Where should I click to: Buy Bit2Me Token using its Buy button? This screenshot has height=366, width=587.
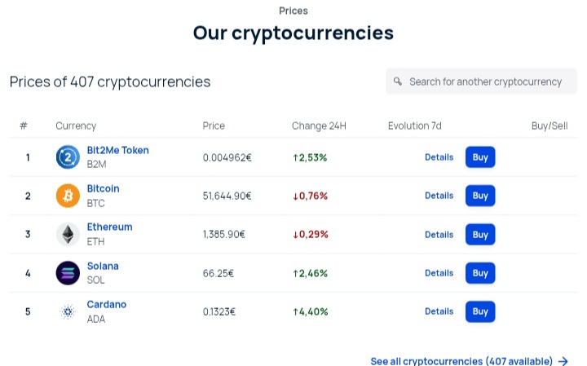(x=480, y=157)
